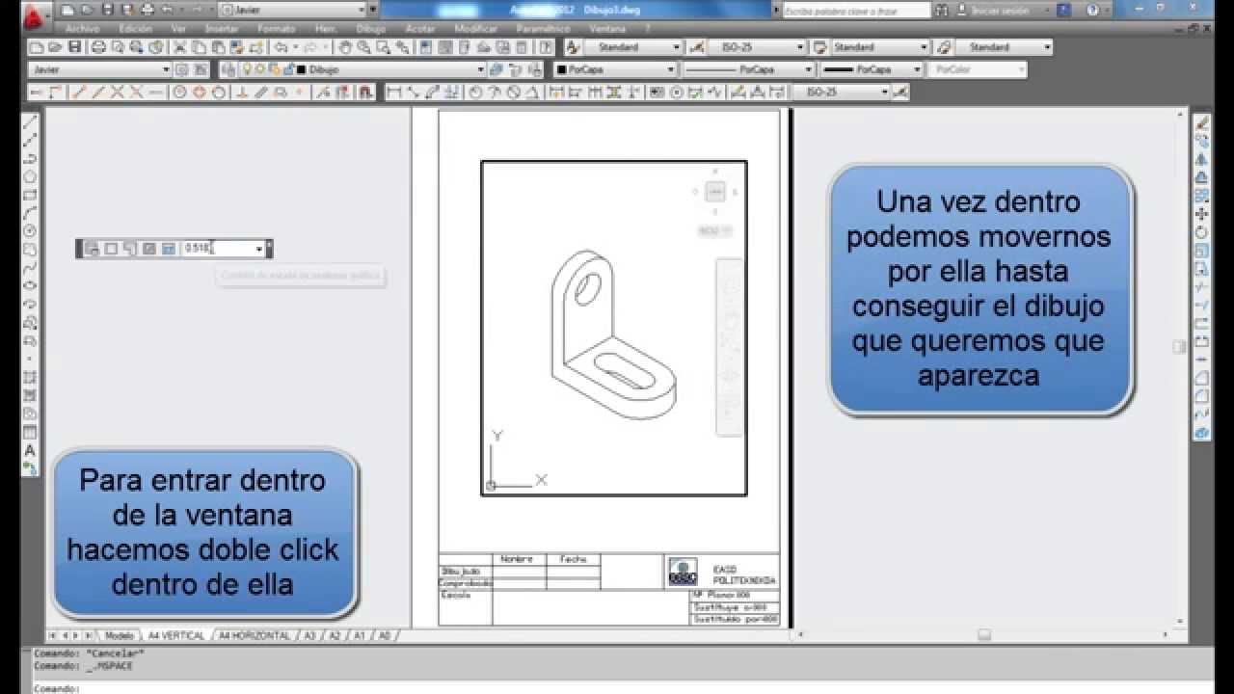Select the Rectangle draw tool
Image resolution: width=1234 pixels, height=694 pixels.
(30, 196)
